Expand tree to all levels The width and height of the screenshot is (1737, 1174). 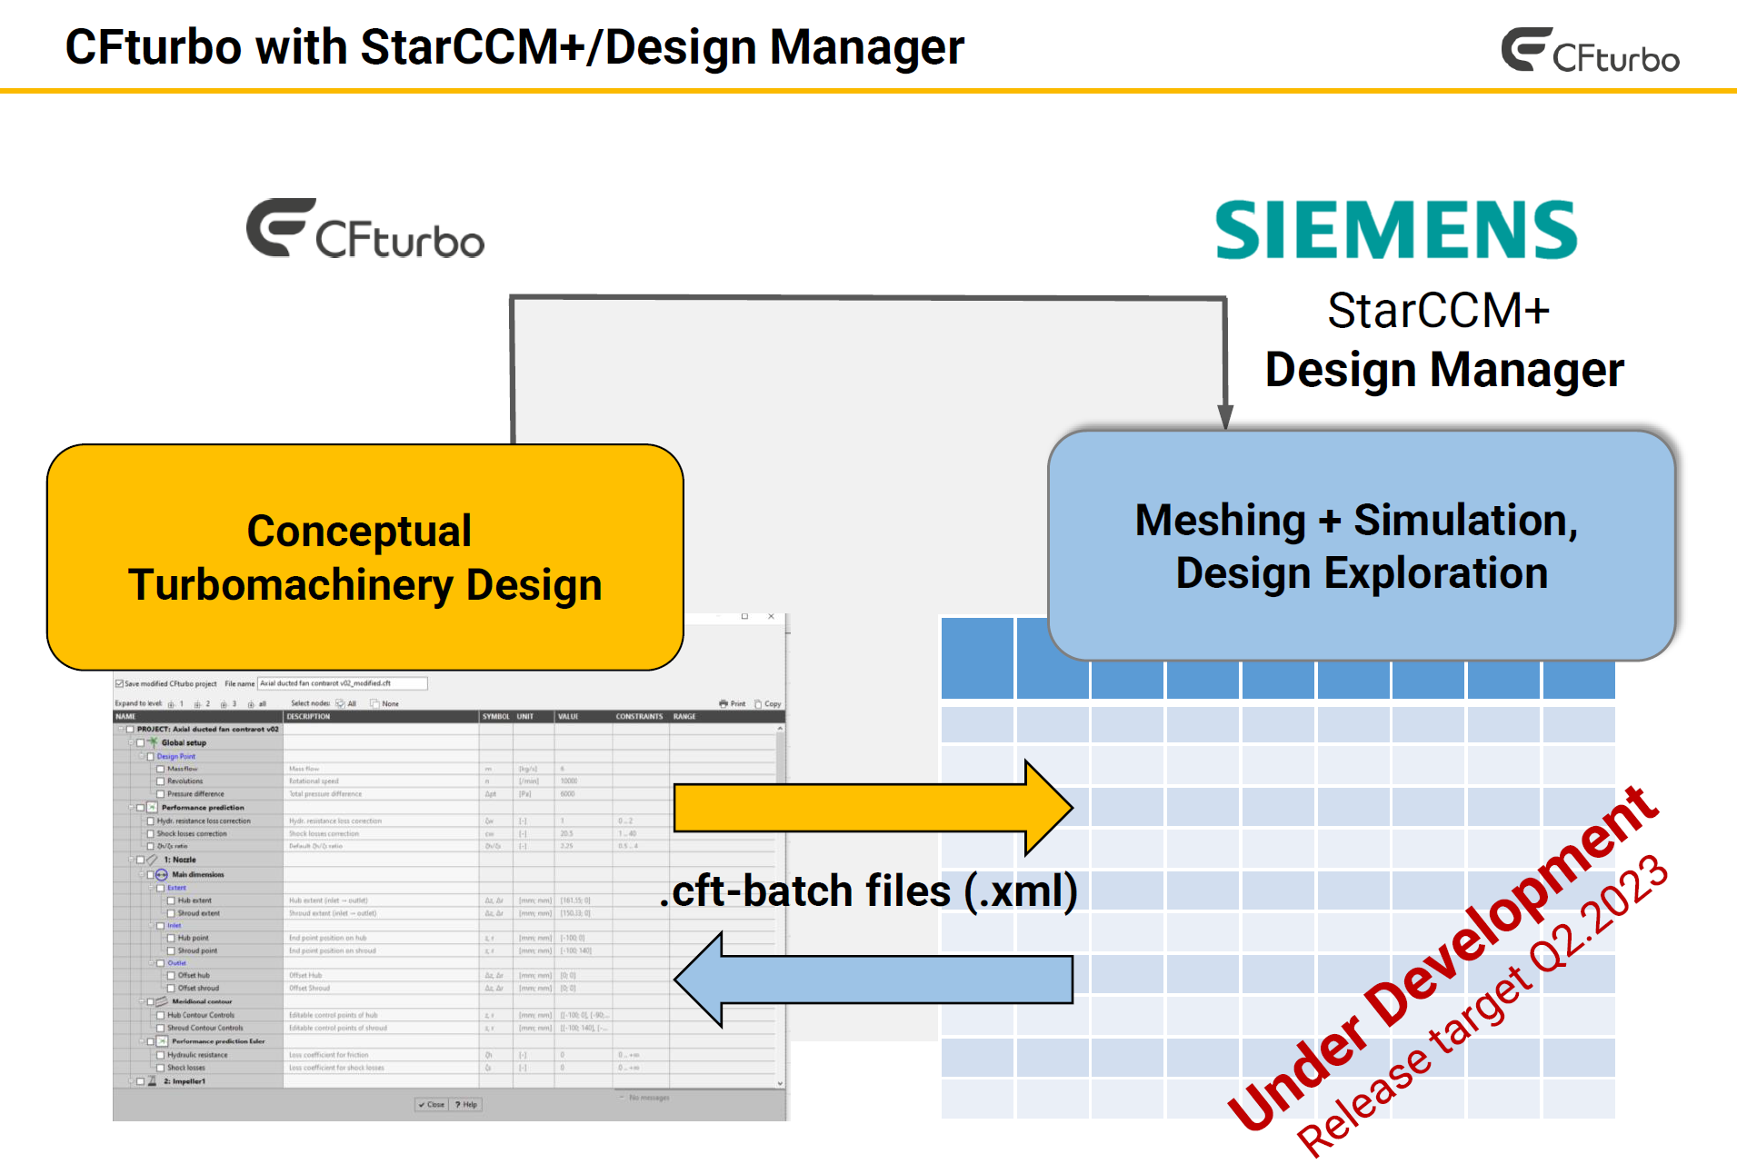point(256,704)
